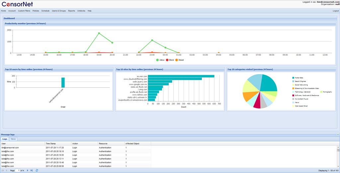Click timestamp 2011-07-28 20:10:48
Image resolution: width=340 pixels, height=173 pixels.
[55, 162]
